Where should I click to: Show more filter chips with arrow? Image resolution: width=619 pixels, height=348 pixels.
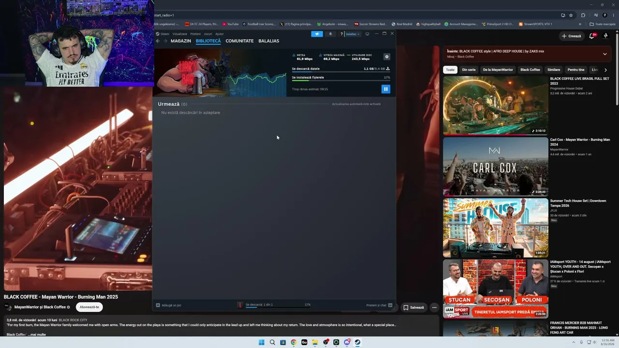605,70
